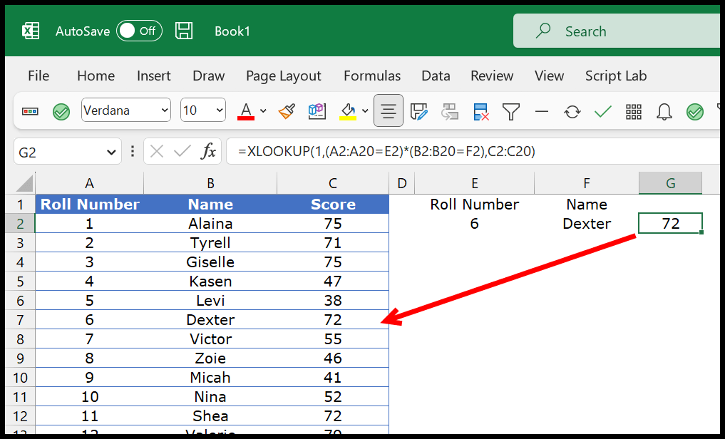The height and width of the screenshot is (439, 725).
Task: Click the Format Painter brush icon
Action: [x=287, y=111]
